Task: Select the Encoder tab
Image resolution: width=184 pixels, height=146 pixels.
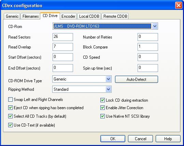Action: [68, 16]
